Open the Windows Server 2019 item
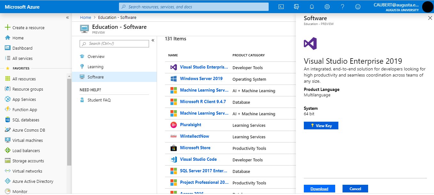Image resolution: width=434 pixels, height=195 pixels. pyautogui.click(x=201, y=78)
